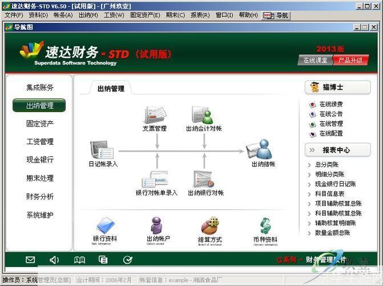The width and height of the screenshot is (383, 286).
Task: Click the envelope mail icon in bottom bar
Action: click(30, 260)
